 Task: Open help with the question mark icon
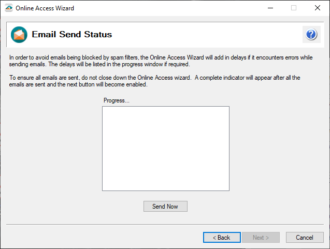(x=311, y=35)
